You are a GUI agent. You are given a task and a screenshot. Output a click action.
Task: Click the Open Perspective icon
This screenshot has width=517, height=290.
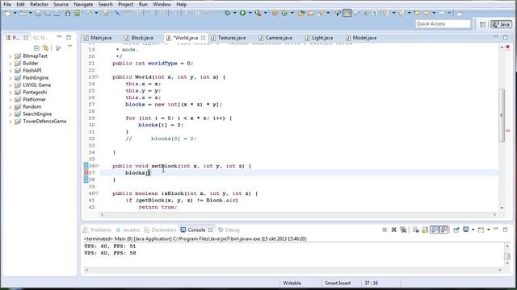pos(482,24)
